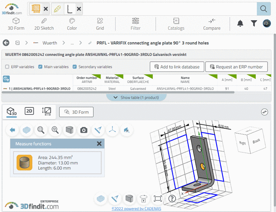
Task: Click the measure tool in bottom toolbar
Action: click(115, 199)
